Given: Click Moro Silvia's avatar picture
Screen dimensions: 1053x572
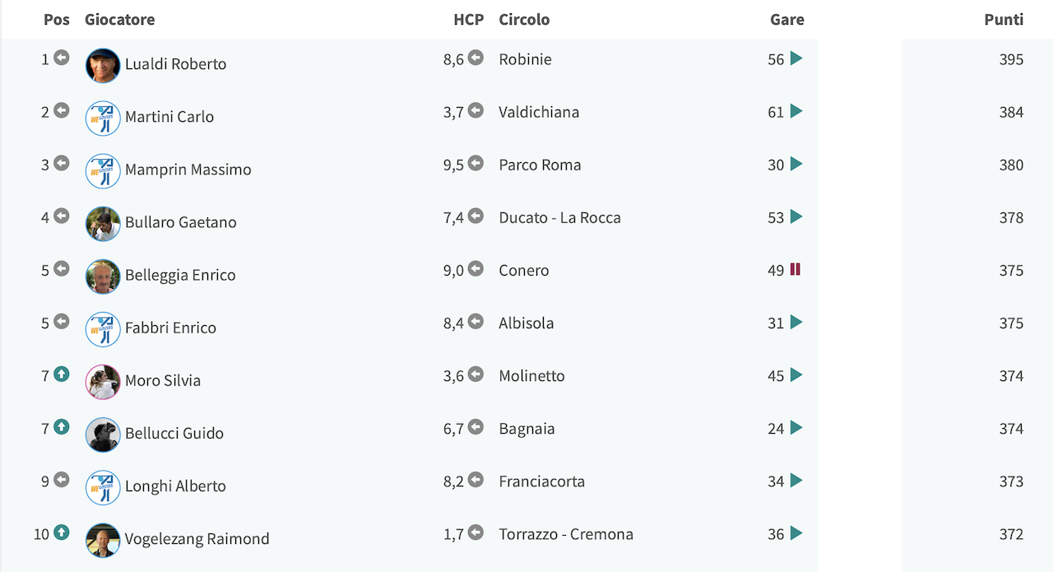Looking at the screenshot, I should point(103,381).
